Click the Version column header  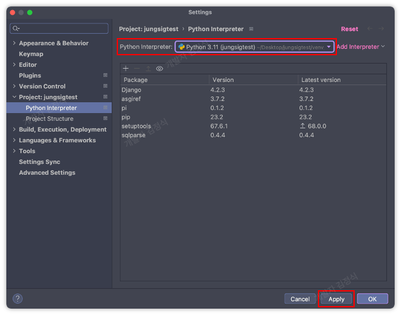tap(253, 80)
